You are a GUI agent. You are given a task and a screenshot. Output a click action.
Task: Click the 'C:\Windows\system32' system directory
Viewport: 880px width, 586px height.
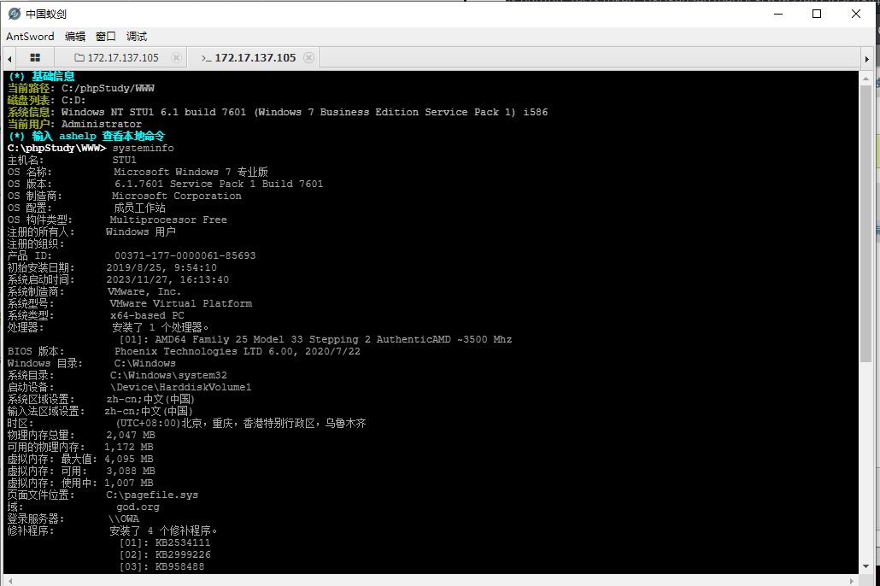[168, 376]
